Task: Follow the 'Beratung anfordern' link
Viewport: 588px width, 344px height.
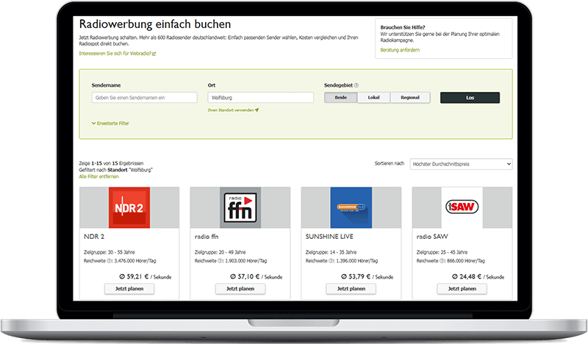Action: [399, 50]
